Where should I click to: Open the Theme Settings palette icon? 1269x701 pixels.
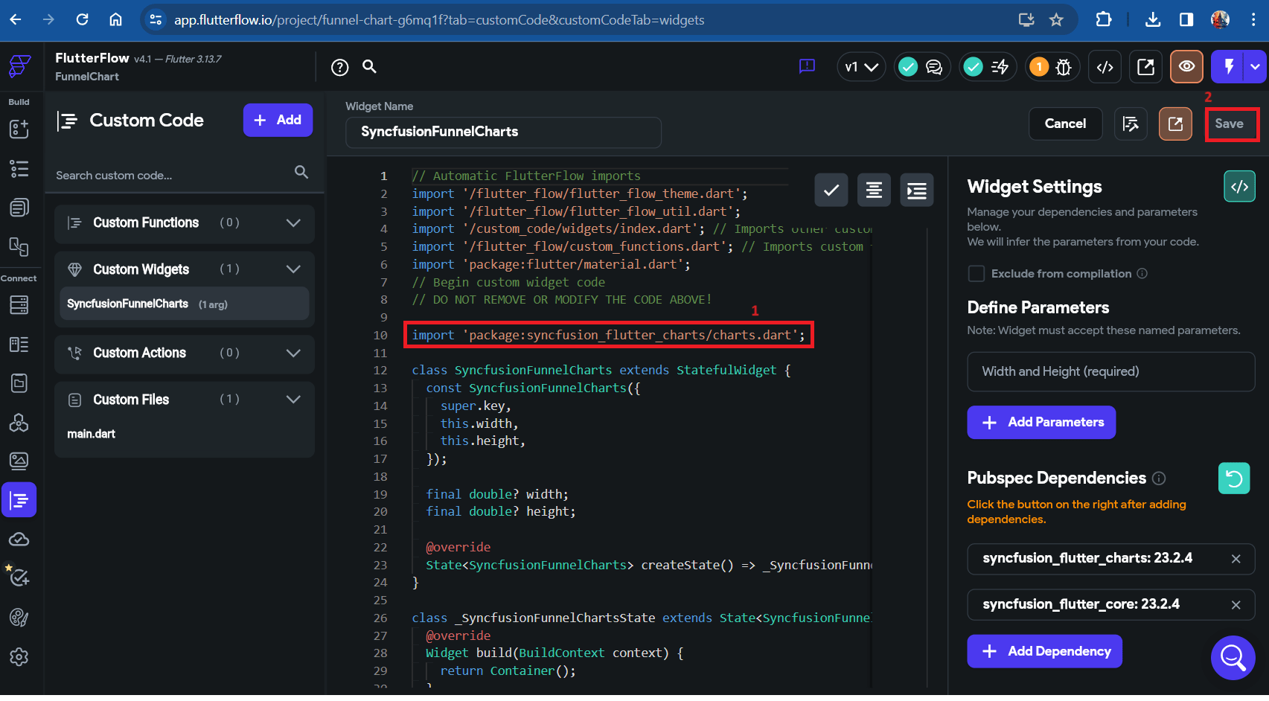[19, 617]
